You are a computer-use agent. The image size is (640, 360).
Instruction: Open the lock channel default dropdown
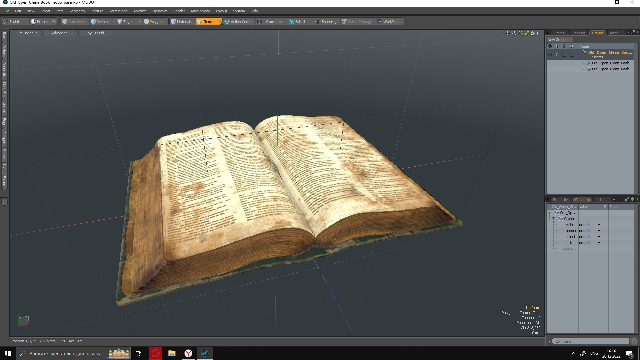[x=599, y=243]
